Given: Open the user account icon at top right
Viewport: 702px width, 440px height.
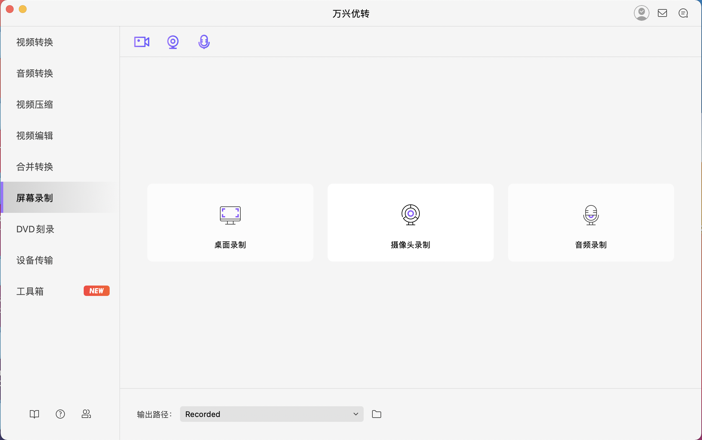Looking at the screenshot, I should point(642,13).
